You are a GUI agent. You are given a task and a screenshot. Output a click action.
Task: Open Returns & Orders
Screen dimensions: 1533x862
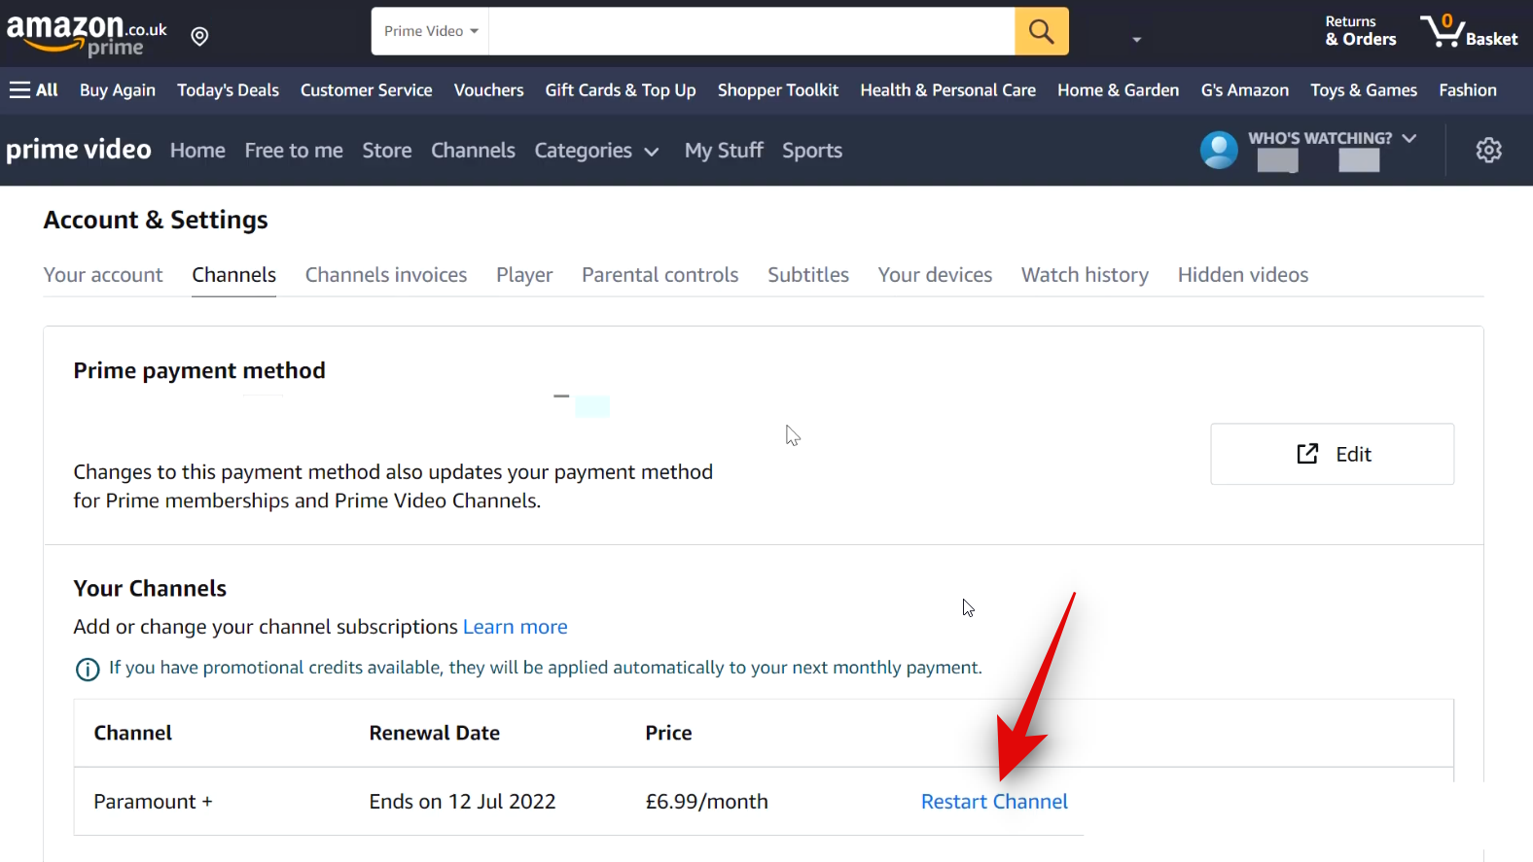pyautogui.click(x=1360, y=31)
